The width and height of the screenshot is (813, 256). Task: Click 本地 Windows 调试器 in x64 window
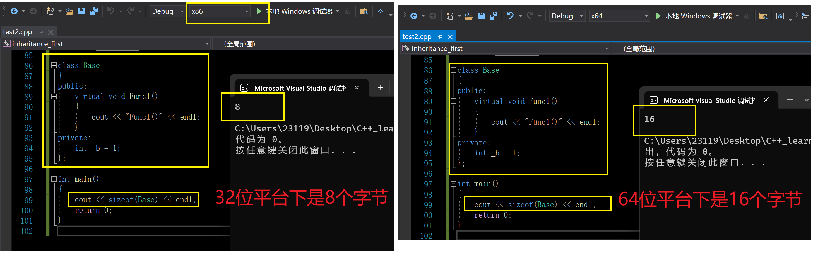point(699,16)
